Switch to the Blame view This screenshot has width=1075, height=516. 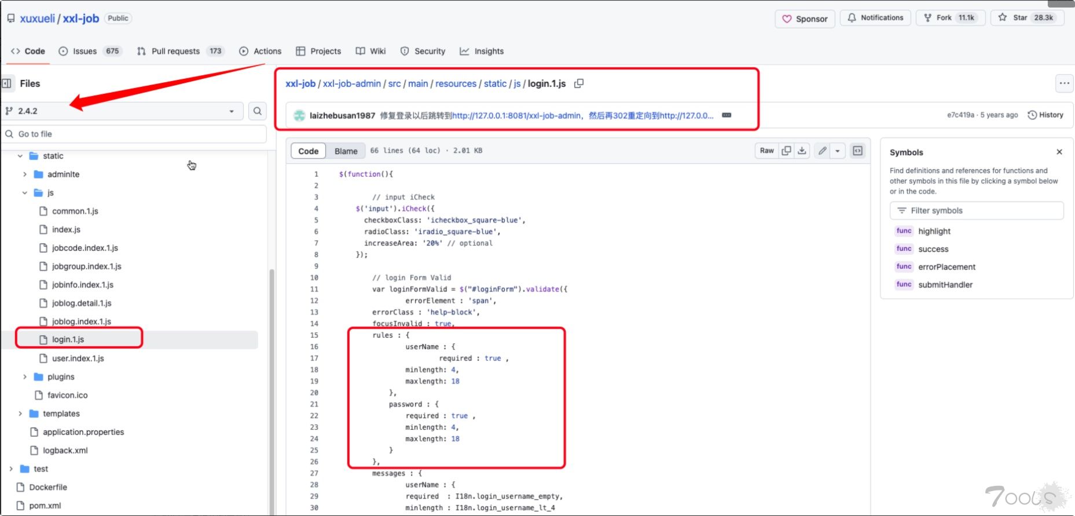(x=346, y=151)
